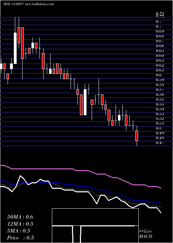This screenshot has width=173, height=243.
Task: Click the '50MA : 0.6' label
Action: coord(20,217)
